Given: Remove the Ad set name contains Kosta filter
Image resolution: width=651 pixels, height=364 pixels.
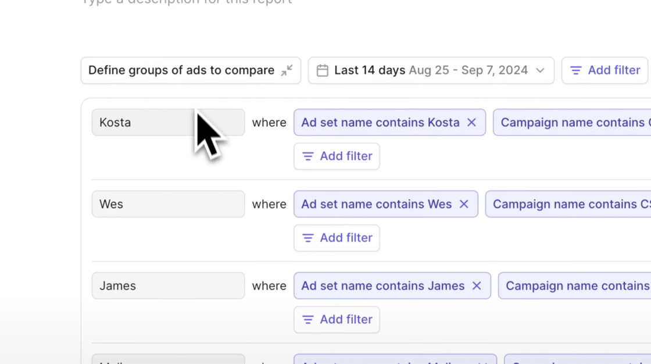Looking at the screenshot, I should 471,123.
